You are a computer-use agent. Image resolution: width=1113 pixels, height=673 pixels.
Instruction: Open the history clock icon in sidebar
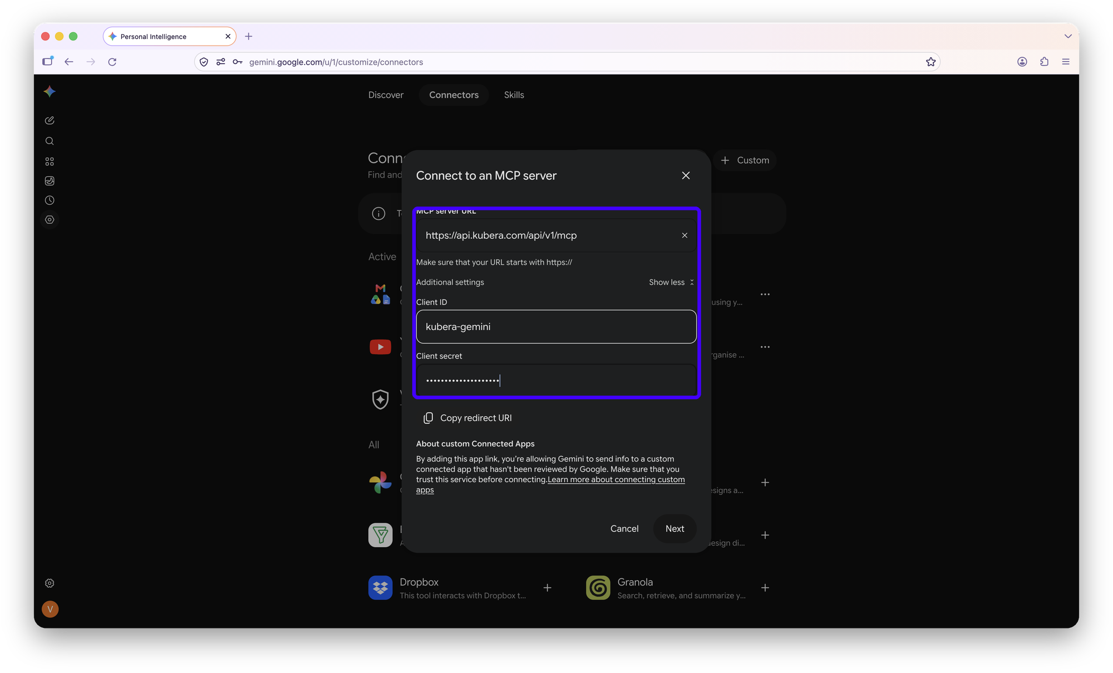pyautogui.click(x=50, y=200)
